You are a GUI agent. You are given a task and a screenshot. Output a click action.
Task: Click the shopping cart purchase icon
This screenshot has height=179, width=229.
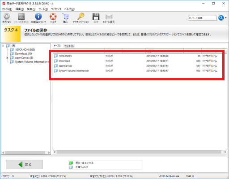(66, 17)
